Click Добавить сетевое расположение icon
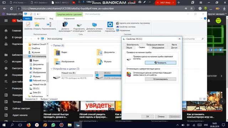Image resolution: width=228 pixels, height=128 pixels. 94,27
